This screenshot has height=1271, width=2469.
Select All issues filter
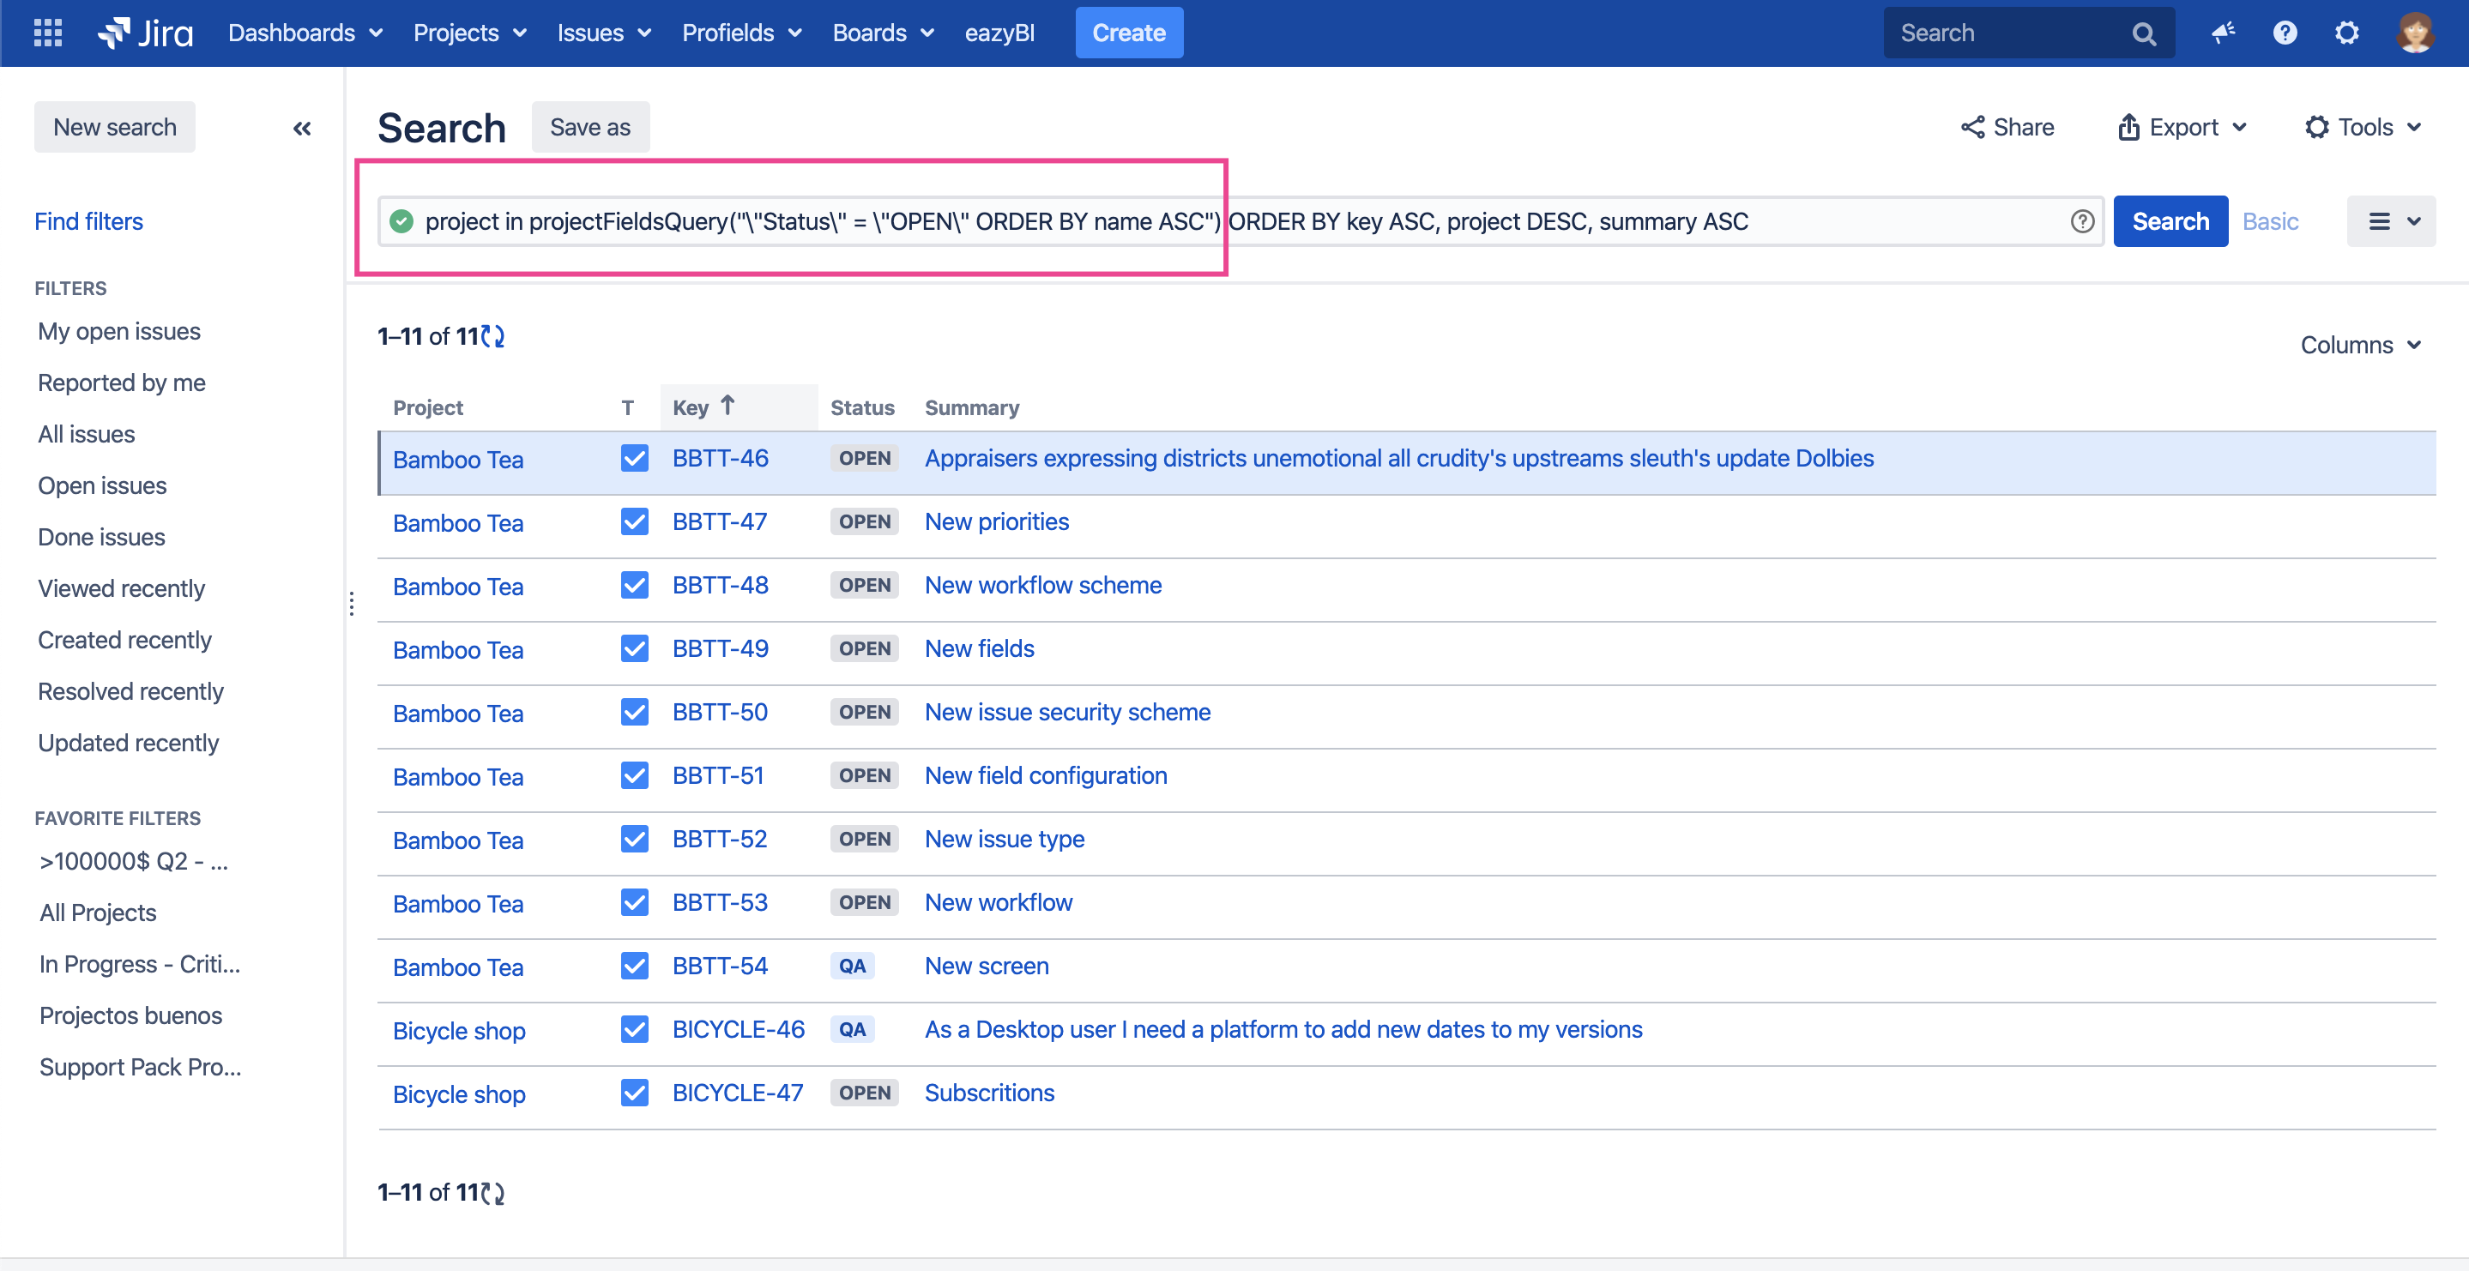tap(87, 434)
